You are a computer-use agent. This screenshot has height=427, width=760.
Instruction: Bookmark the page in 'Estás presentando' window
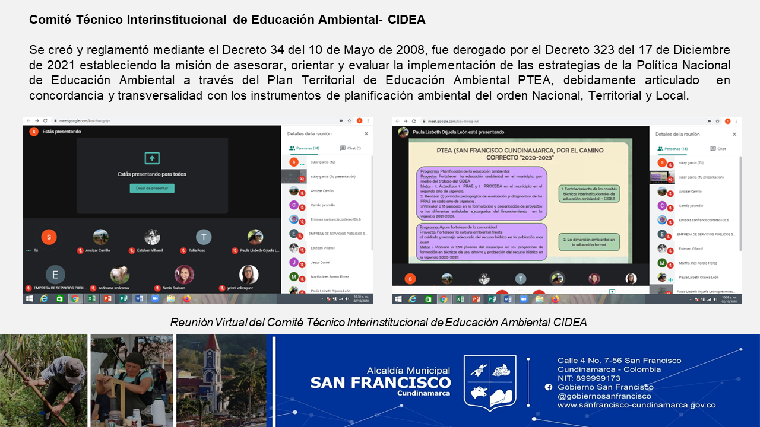point(350,120)
